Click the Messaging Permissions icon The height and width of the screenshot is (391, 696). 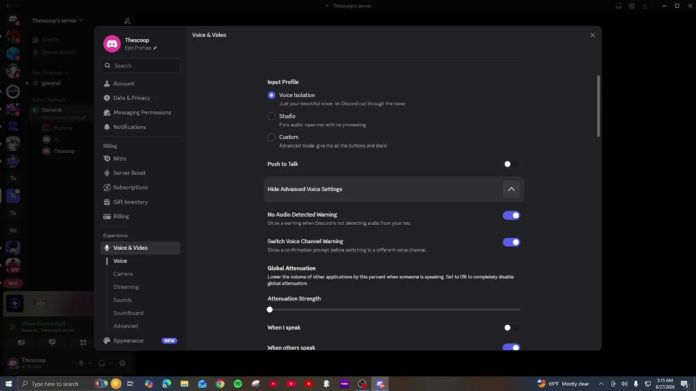[107, 112]
